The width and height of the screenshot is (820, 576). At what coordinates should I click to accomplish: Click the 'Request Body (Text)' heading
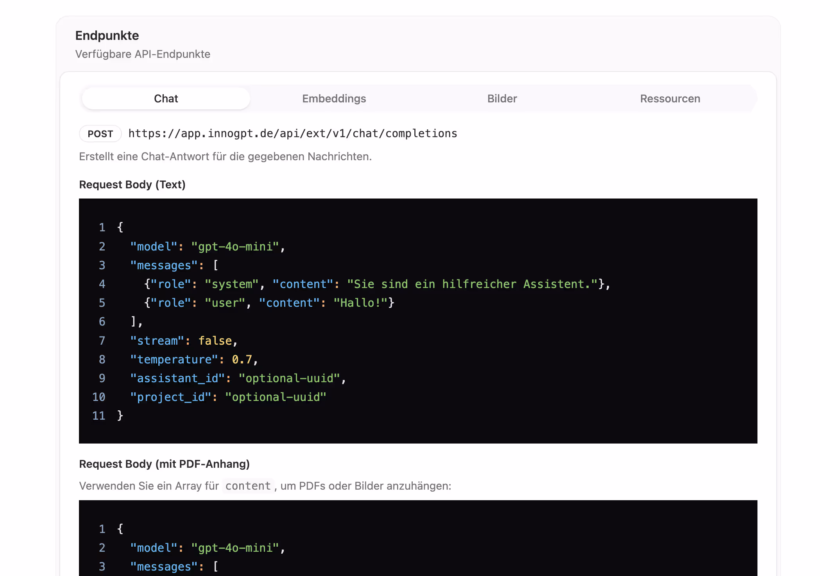[132, 184]
